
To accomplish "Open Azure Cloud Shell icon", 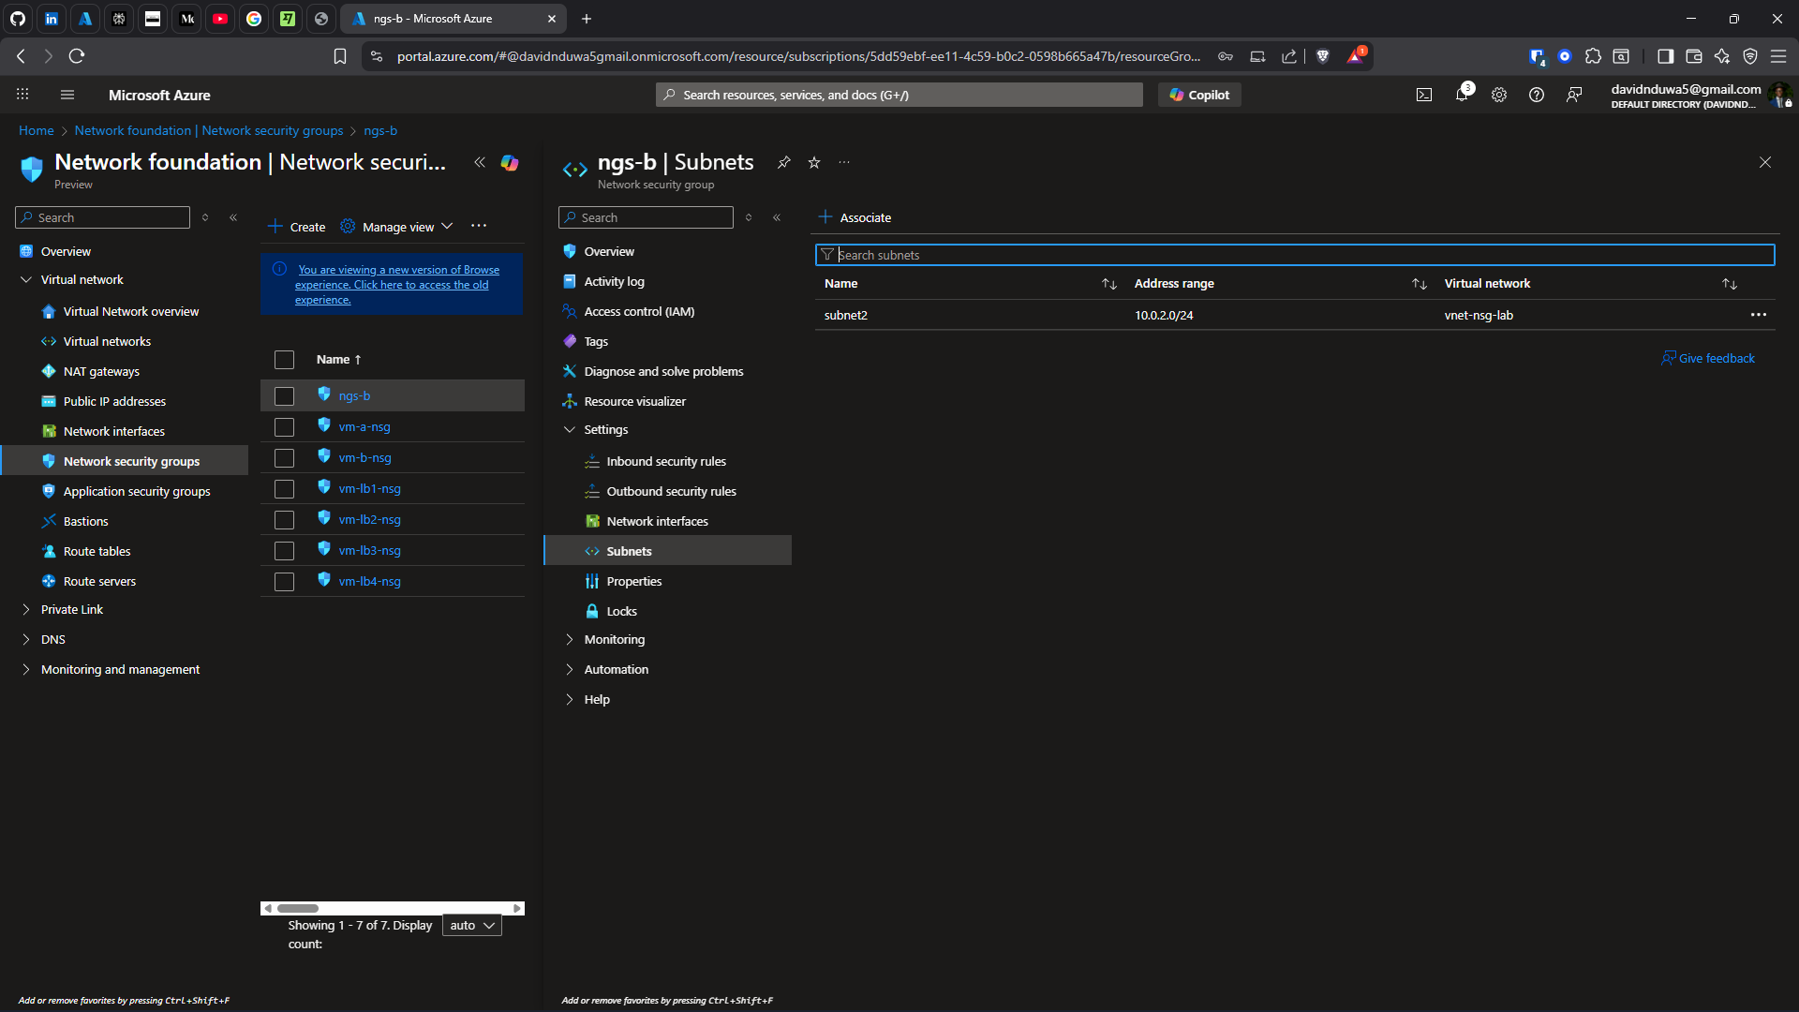I will (x=1424, y=95).
